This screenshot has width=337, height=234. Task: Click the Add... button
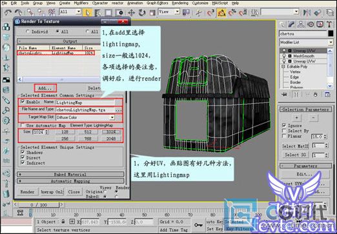click(45, 88)
